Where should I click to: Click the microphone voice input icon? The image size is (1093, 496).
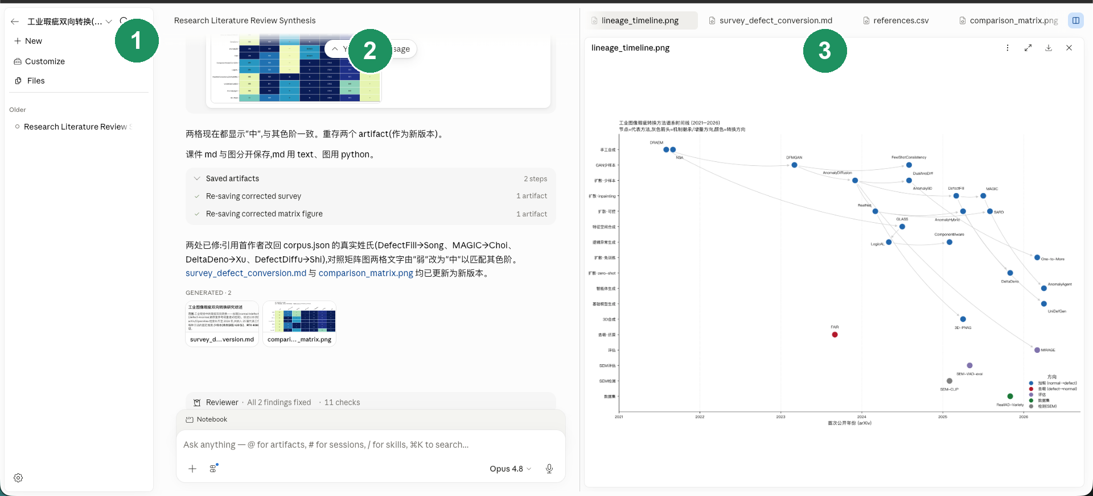tap(549, 469)
